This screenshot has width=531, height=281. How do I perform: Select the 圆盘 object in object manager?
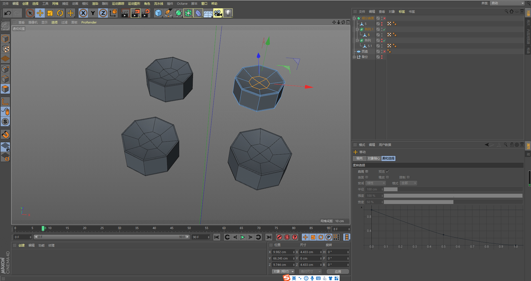(365, 51)
